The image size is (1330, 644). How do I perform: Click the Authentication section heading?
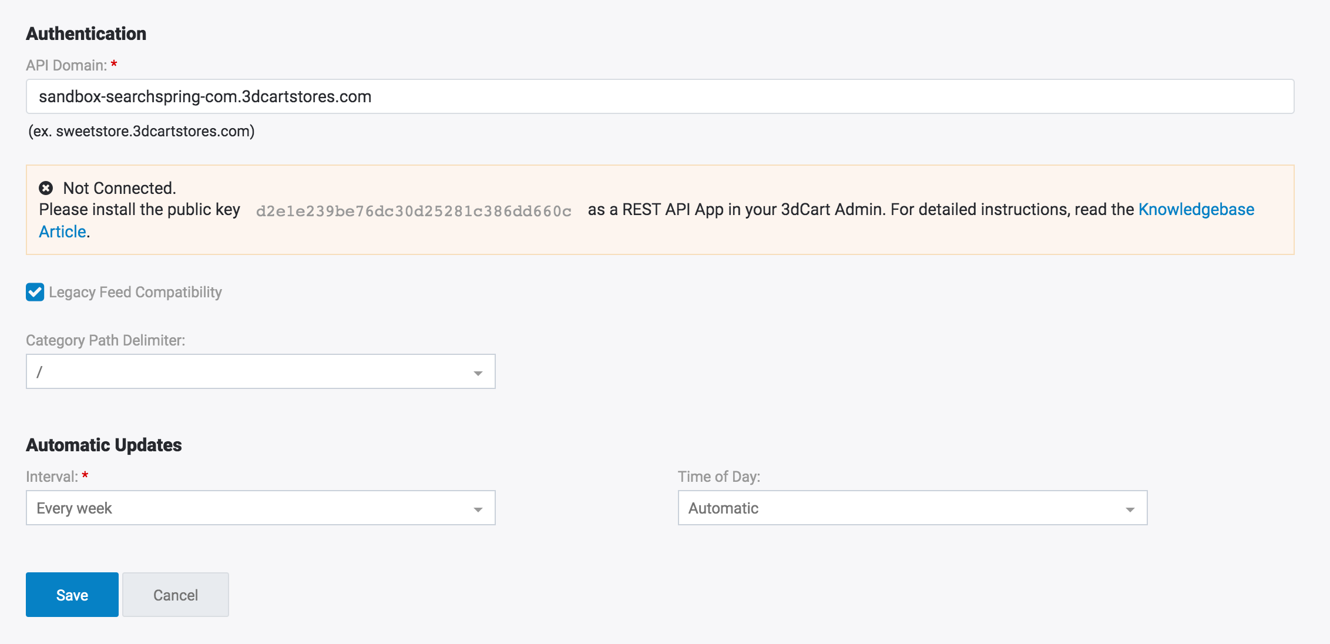[x=86, y=33]
